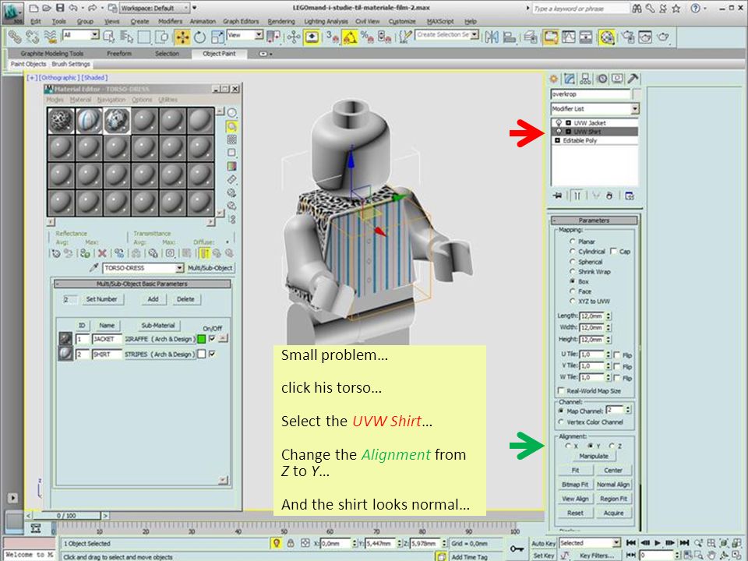Screen dimensions: 748x561
Task: Open the Modifier List dropdown
Action: [x=595, y=109]
